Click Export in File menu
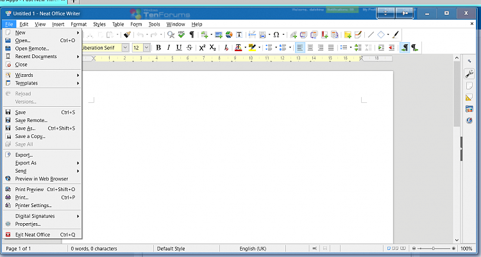 coord(42,155)
